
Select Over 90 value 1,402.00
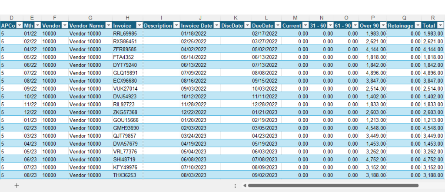(x=373, y=97)
